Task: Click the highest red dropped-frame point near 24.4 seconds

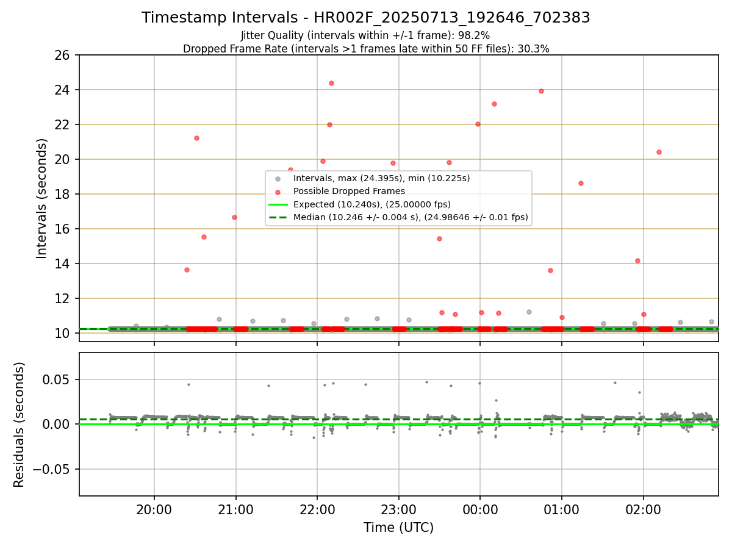Action: (331, 83)
